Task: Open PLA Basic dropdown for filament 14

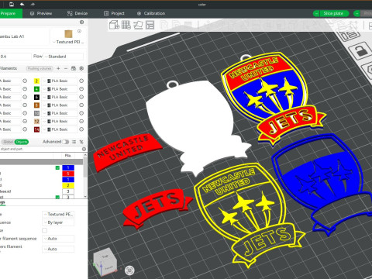Action: coord(60,129)
